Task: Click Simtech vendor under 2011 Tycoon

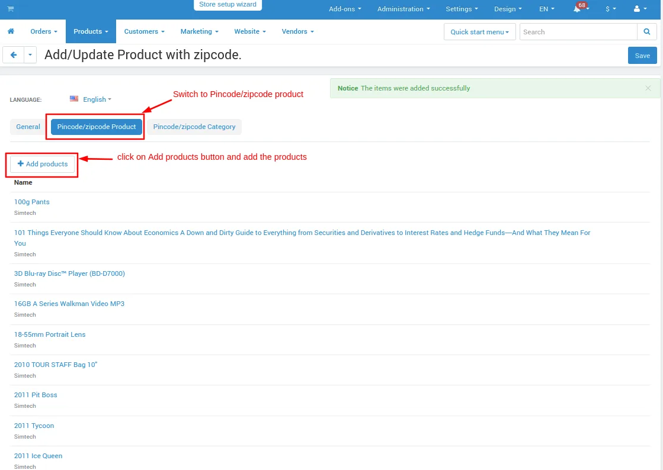Action: (x=24, y=437)
